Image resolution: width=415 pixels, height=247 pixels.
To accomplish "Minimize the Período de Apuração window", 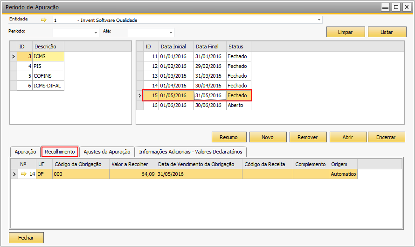I will [386, 7].
